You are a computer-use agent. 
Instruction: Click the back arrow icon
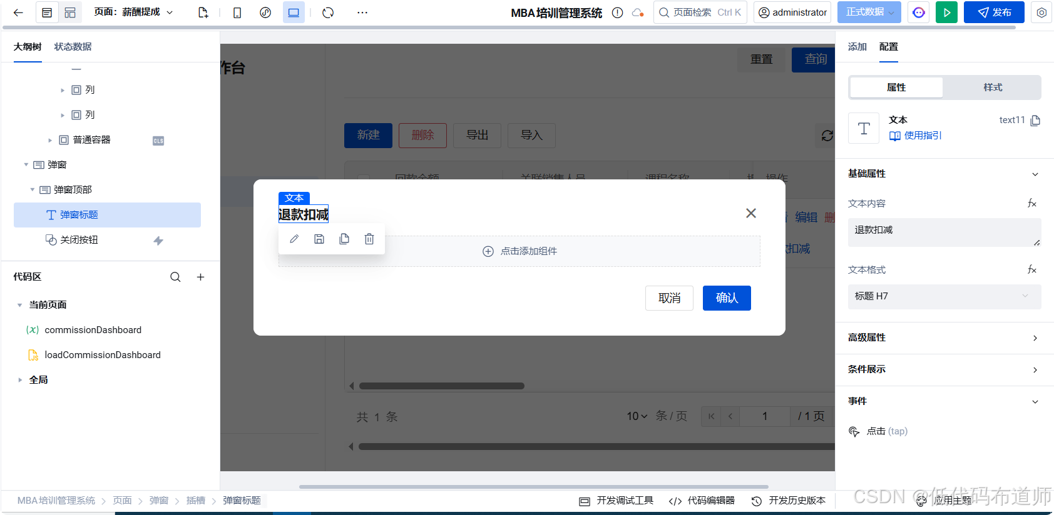[x=18, y=12]
